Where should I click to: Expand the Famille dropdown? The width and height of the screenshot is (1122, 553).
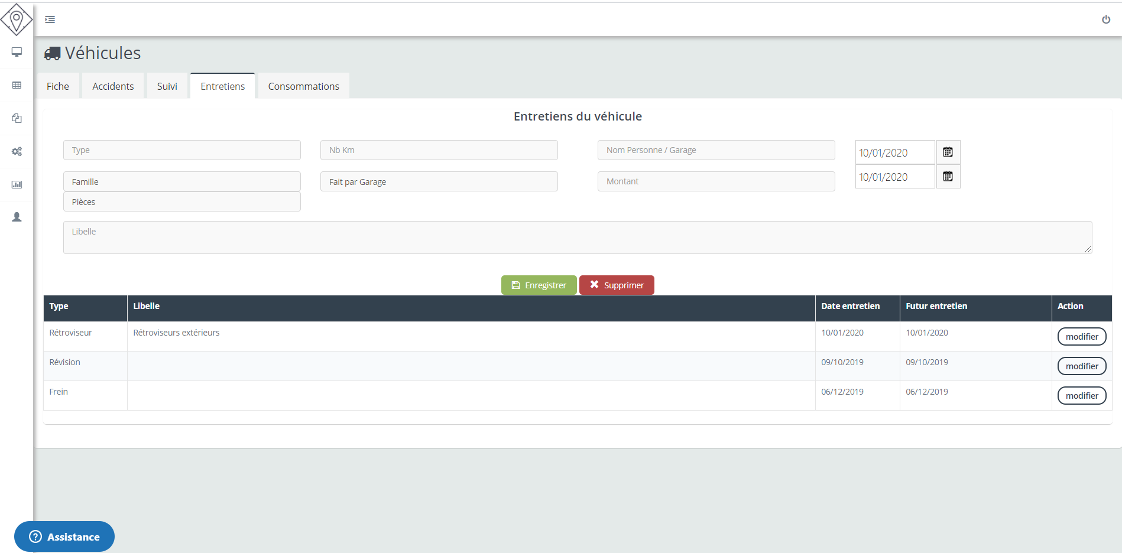pyautogui.click(x=181, y=182)
